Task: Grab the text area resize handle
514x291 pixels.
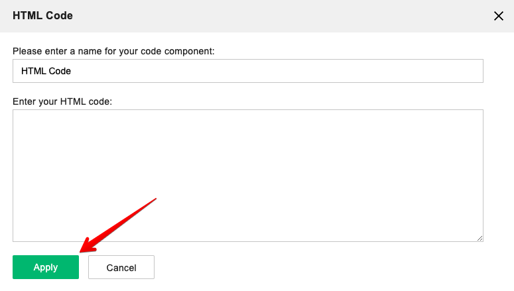Action: tap(480, 237)
